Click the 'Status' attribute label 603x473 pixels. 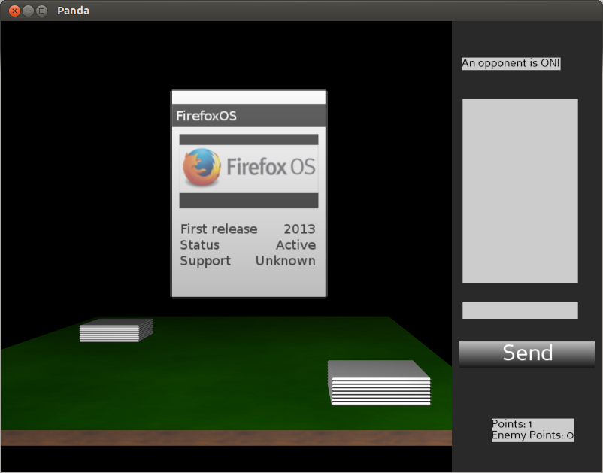tap(199, 245)
